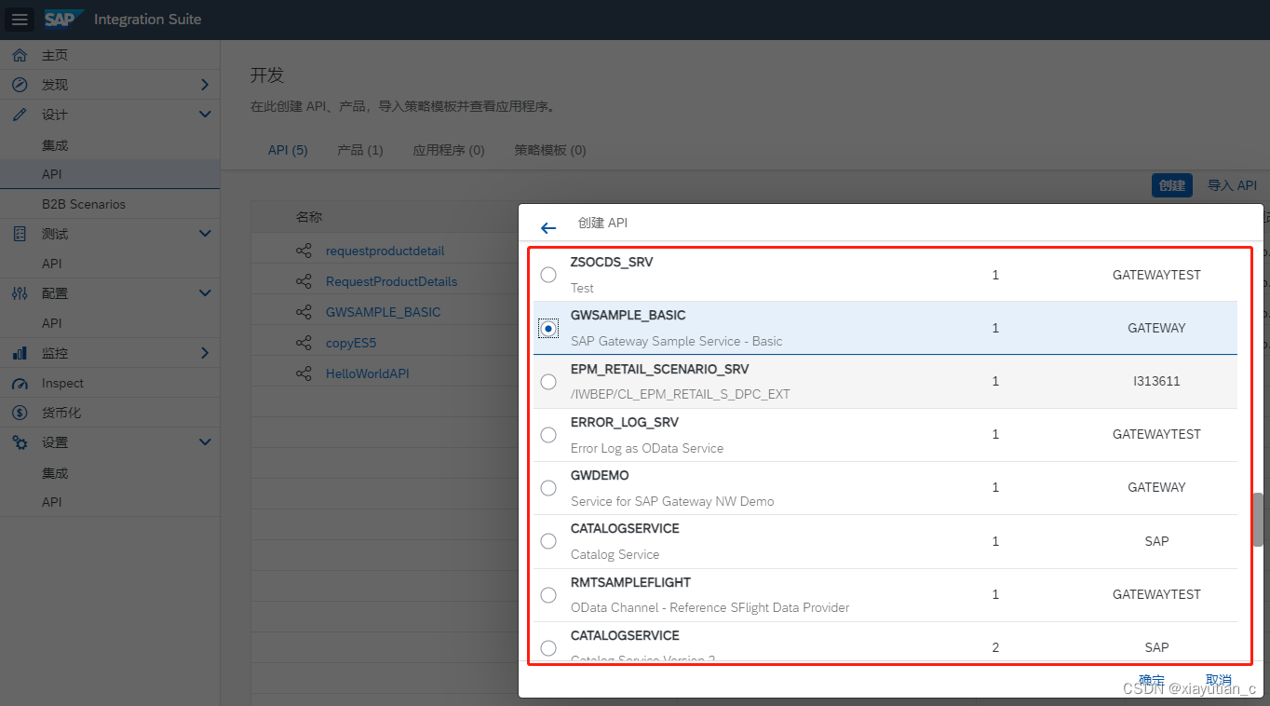
Task: Select API under 设计 in sidebar
Action: pos(110,174)
